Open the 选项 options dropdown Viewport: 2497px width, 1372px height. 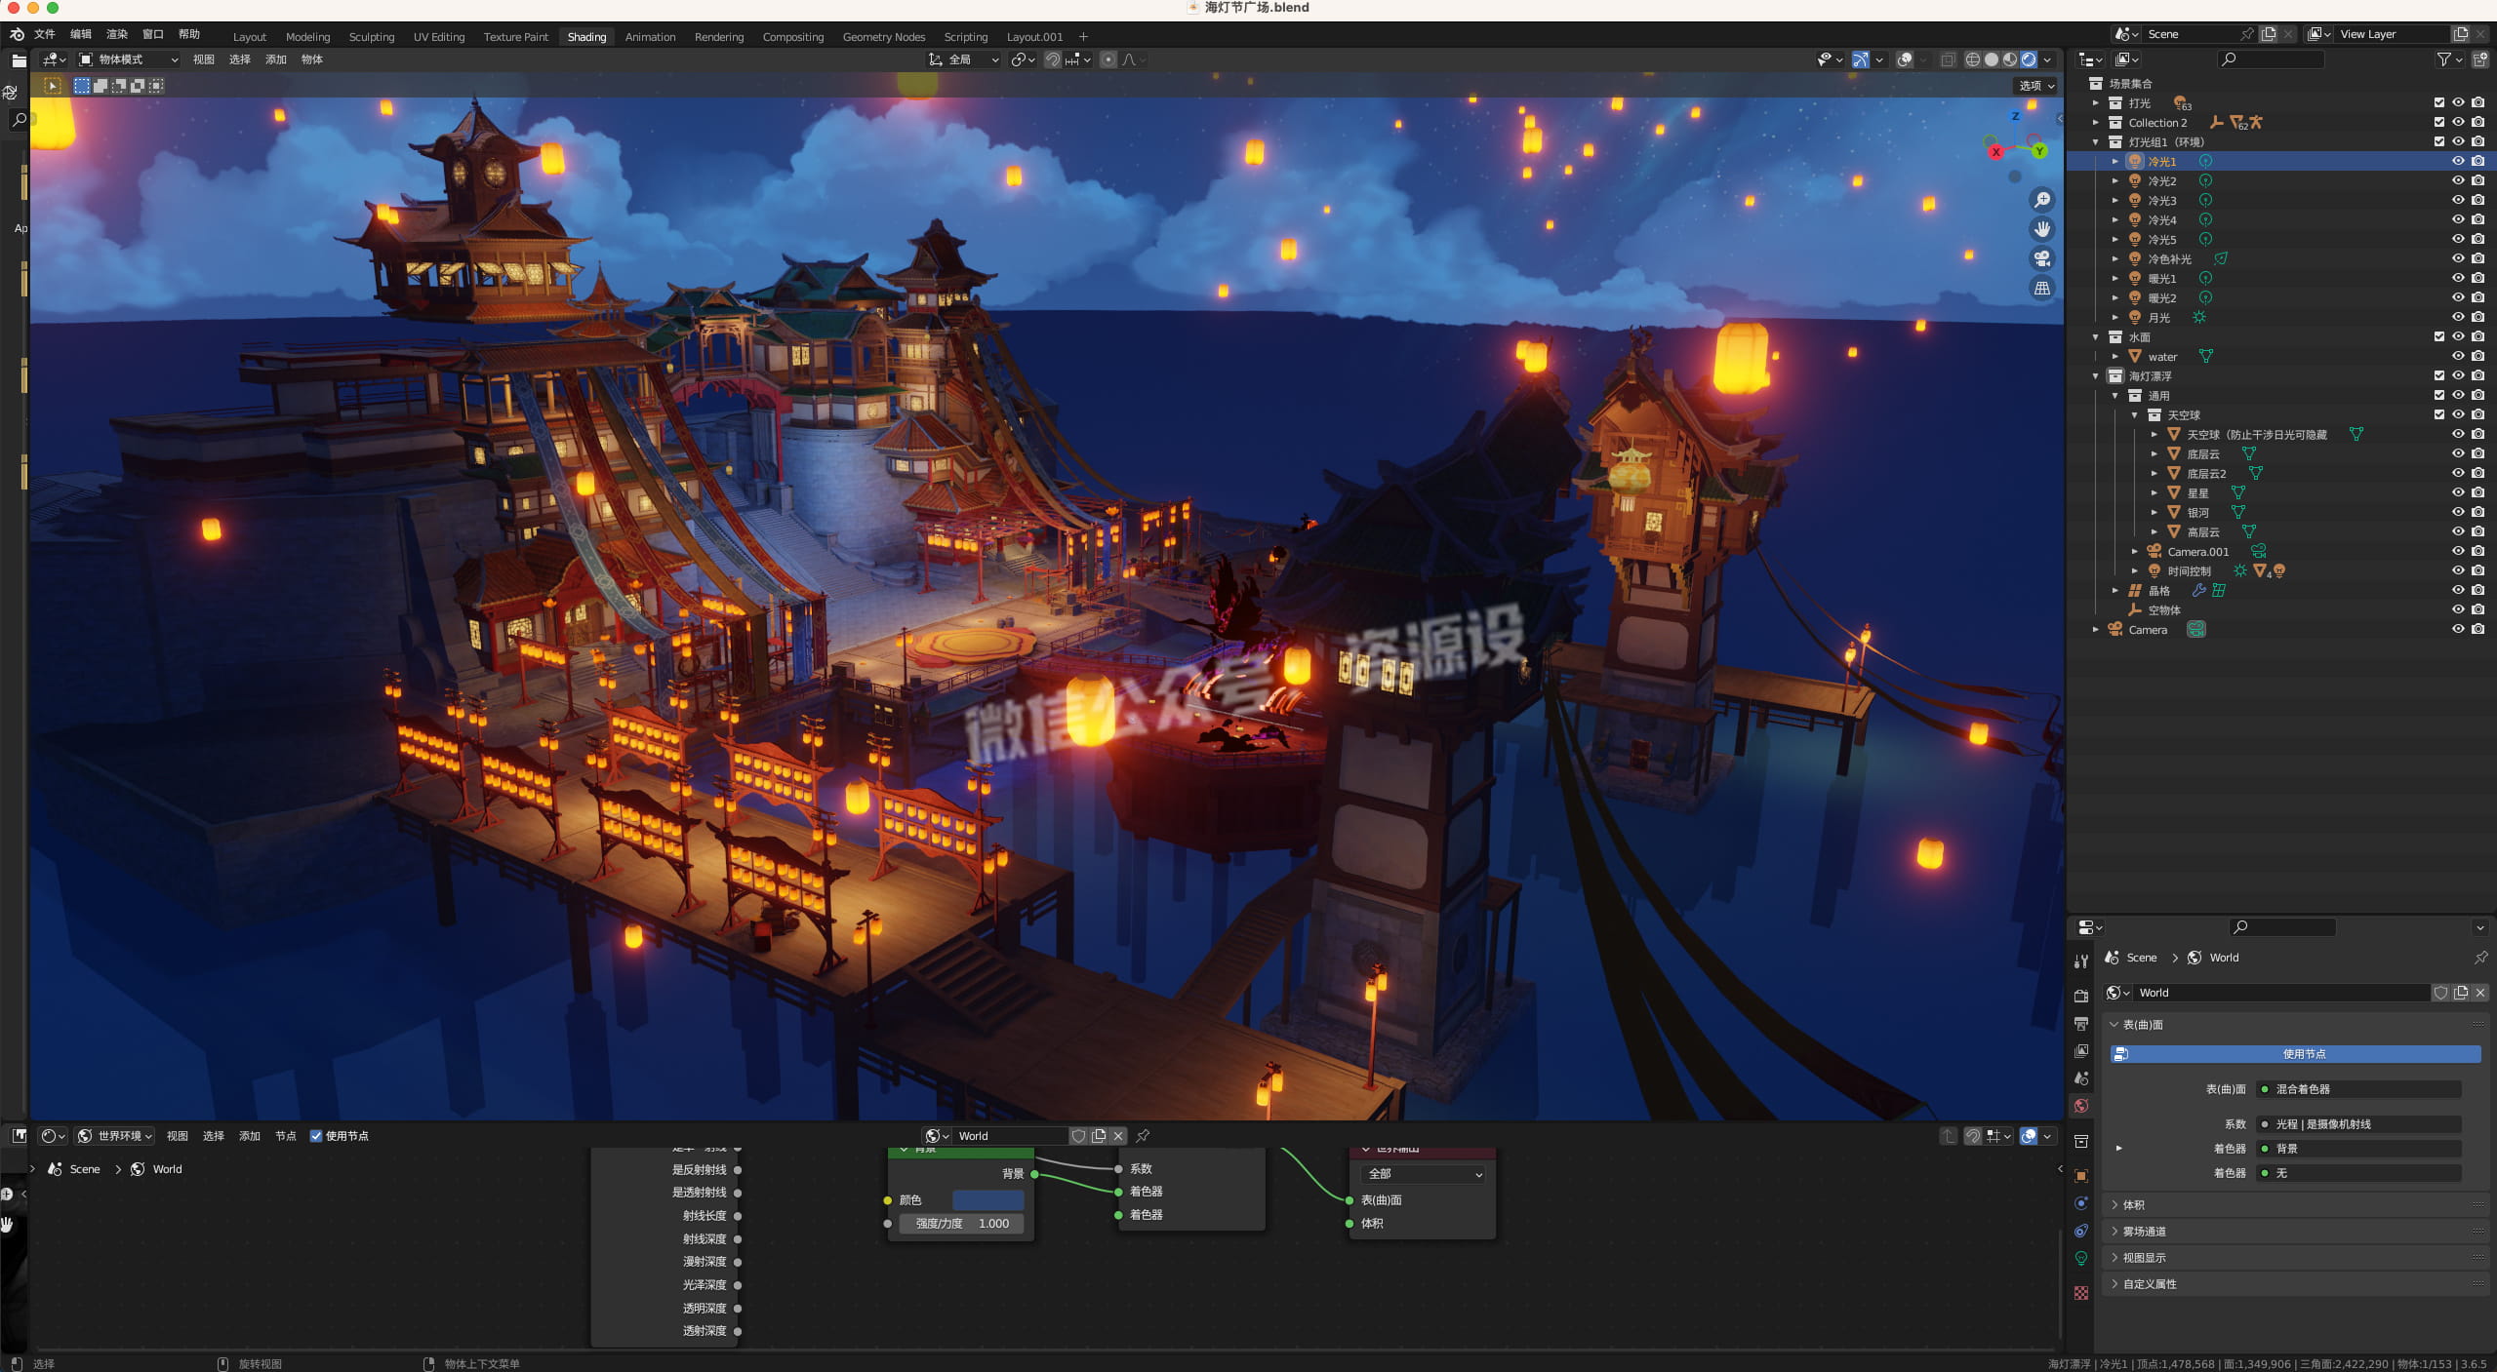coord(2035,86)
